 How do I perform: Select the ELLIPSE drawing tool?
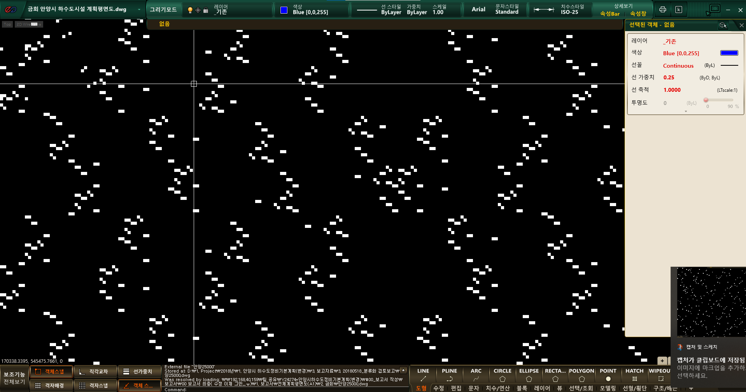click(529, 375)
